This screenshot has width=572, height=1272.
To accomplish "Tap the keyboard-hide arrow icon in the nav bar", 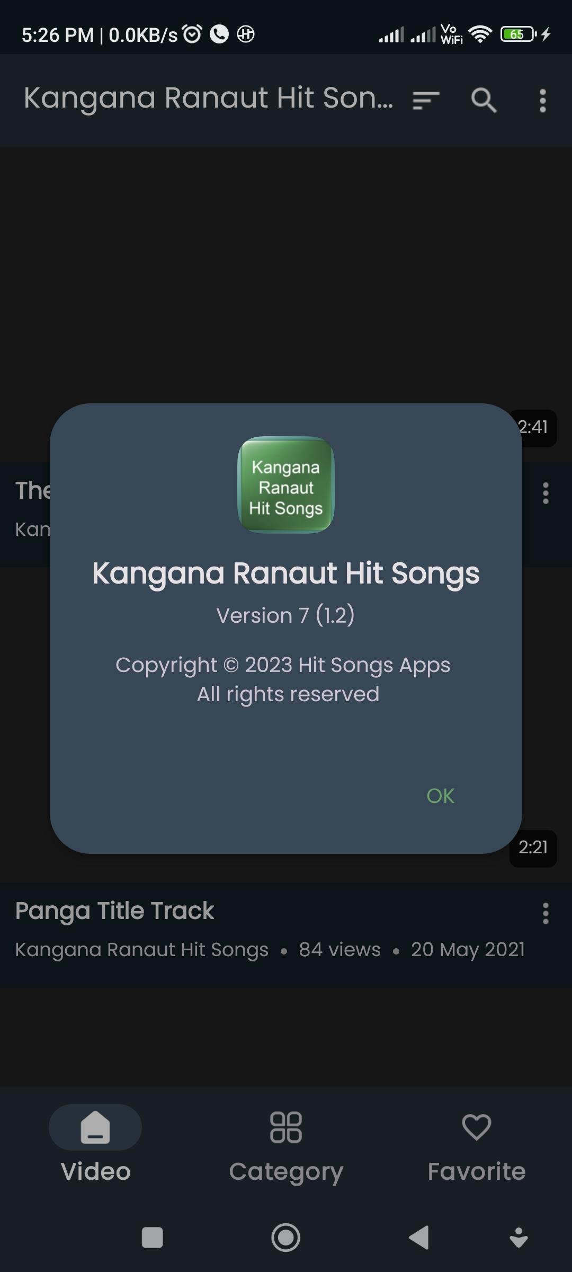I will coord(519,1238).
